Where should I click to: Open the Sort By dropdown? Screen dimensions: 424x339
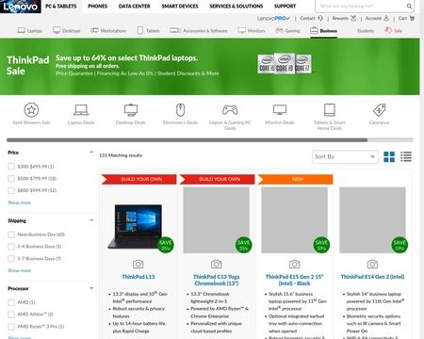[x=345, y=156]
